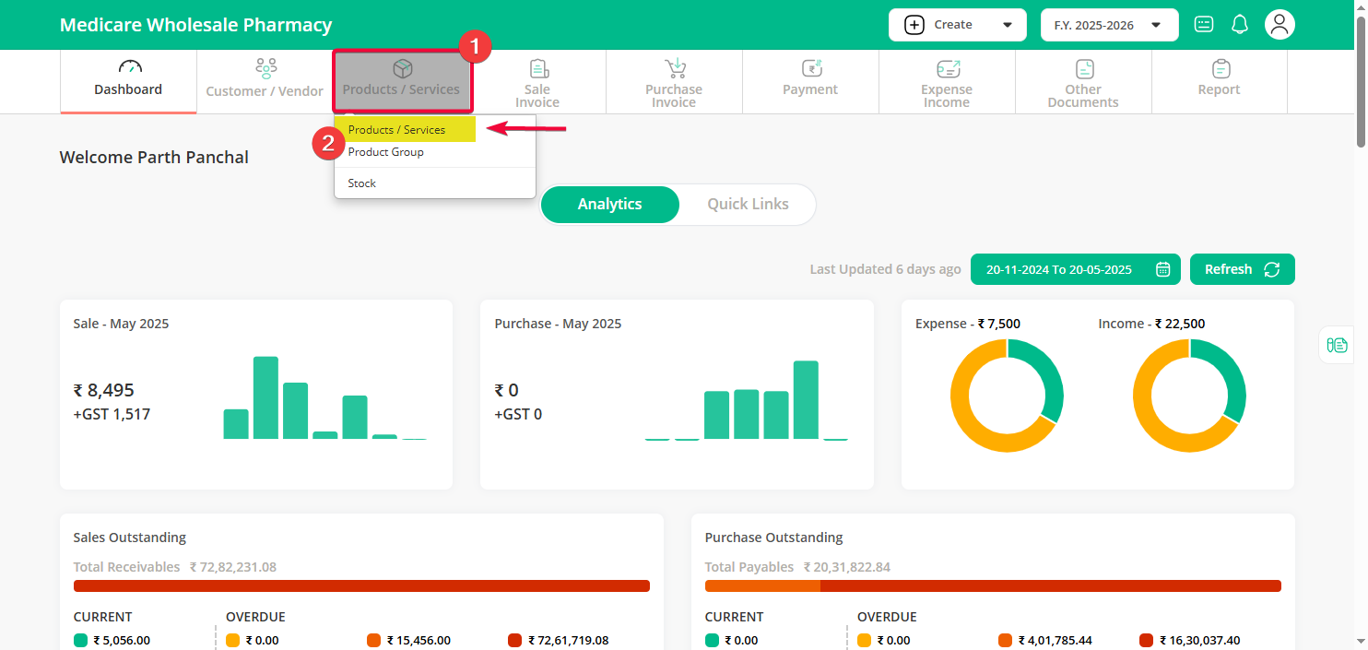The image size is (1368, 650).
Task: Select the Analytics toggle option
Action: point(609,205)
